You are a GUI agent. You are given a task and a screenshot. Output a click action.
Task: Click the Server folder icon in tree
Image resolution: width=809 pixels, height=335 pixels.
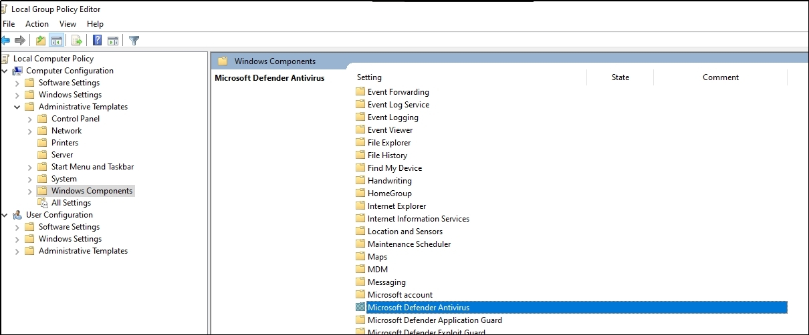(x=43, y=155)
